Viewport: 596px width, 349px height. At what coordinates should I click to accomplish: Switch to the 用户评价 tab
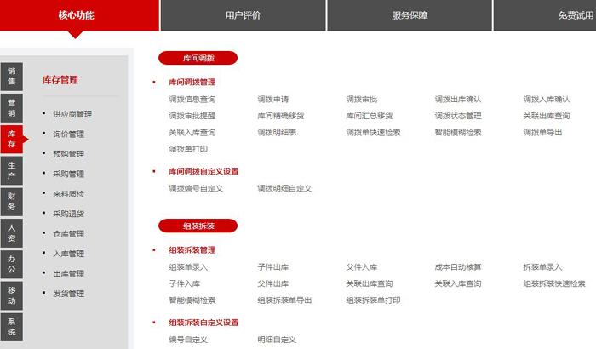pyautogui.click(x=243, y=15)
